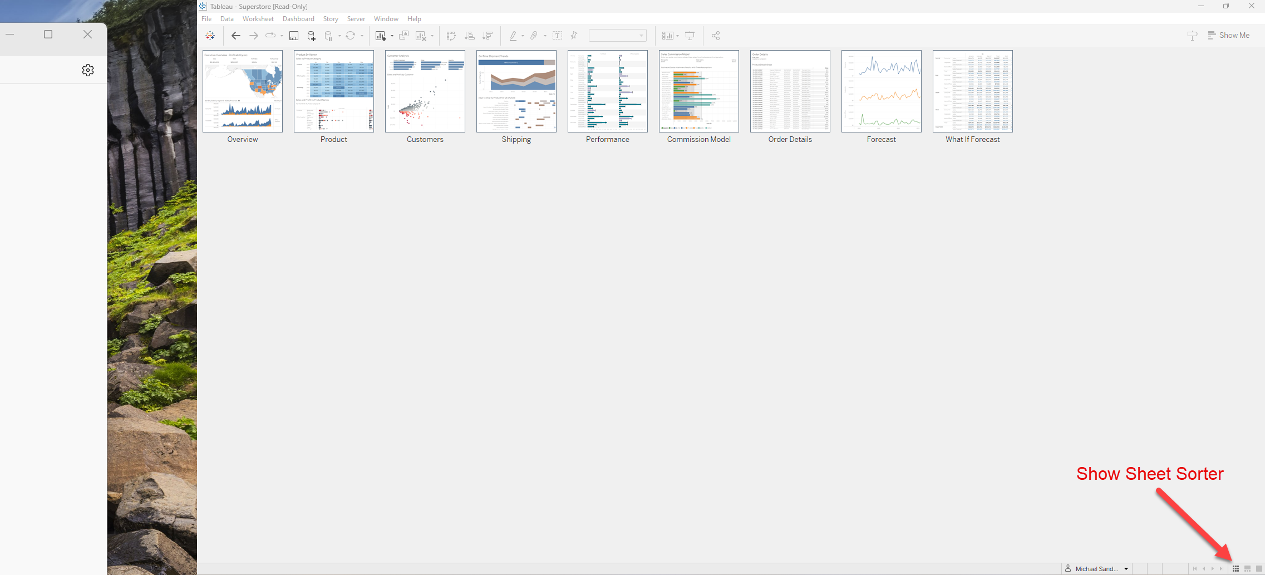Click the New Worksheet chart icon
This screenshot has height=575, width=1265.
[381, 36]
